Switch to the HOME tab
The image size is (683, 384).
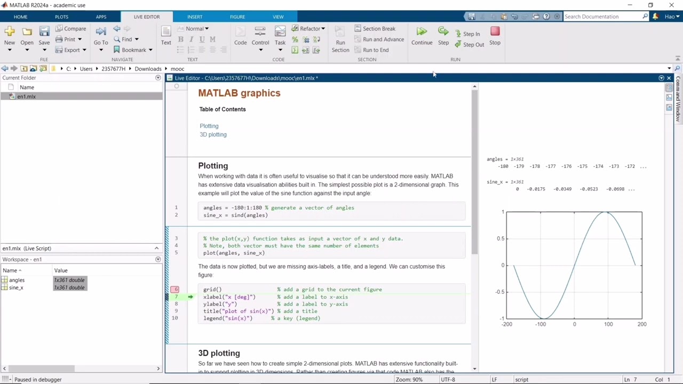coord(20,17)
